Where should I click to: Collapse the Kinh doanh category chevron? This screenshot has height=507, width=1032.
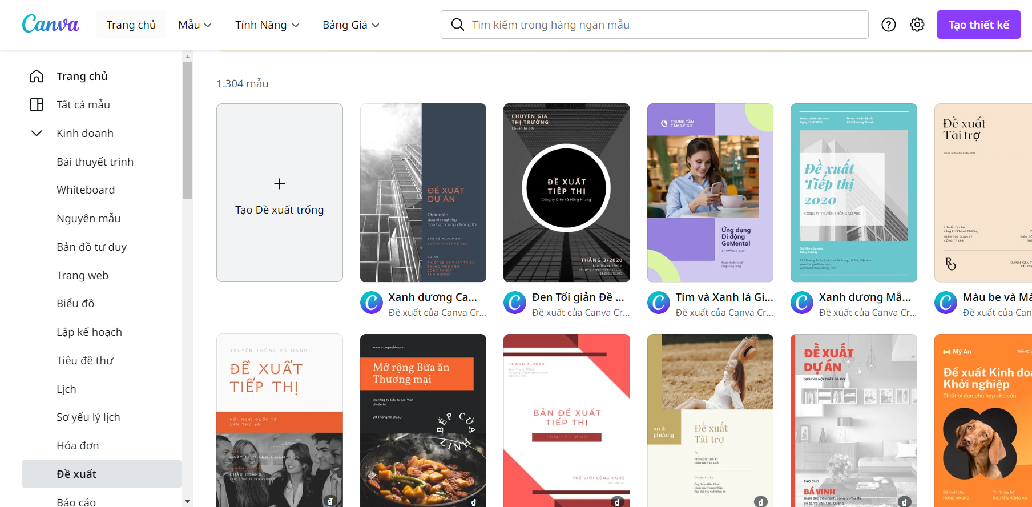(37, 133)
